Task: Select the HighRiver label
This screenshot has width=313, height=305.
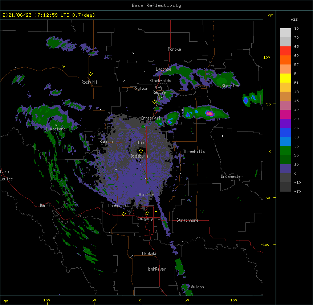Action: pos(156,269)
